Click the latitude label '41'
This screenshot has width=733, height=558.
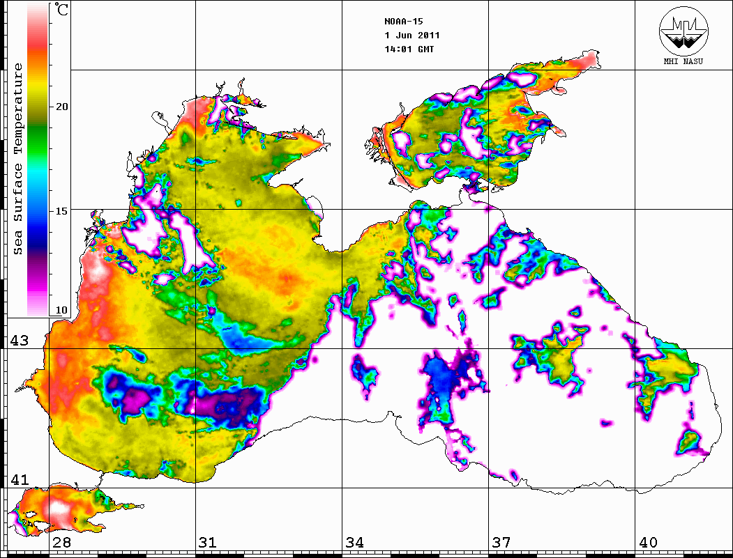pos(19,479)
